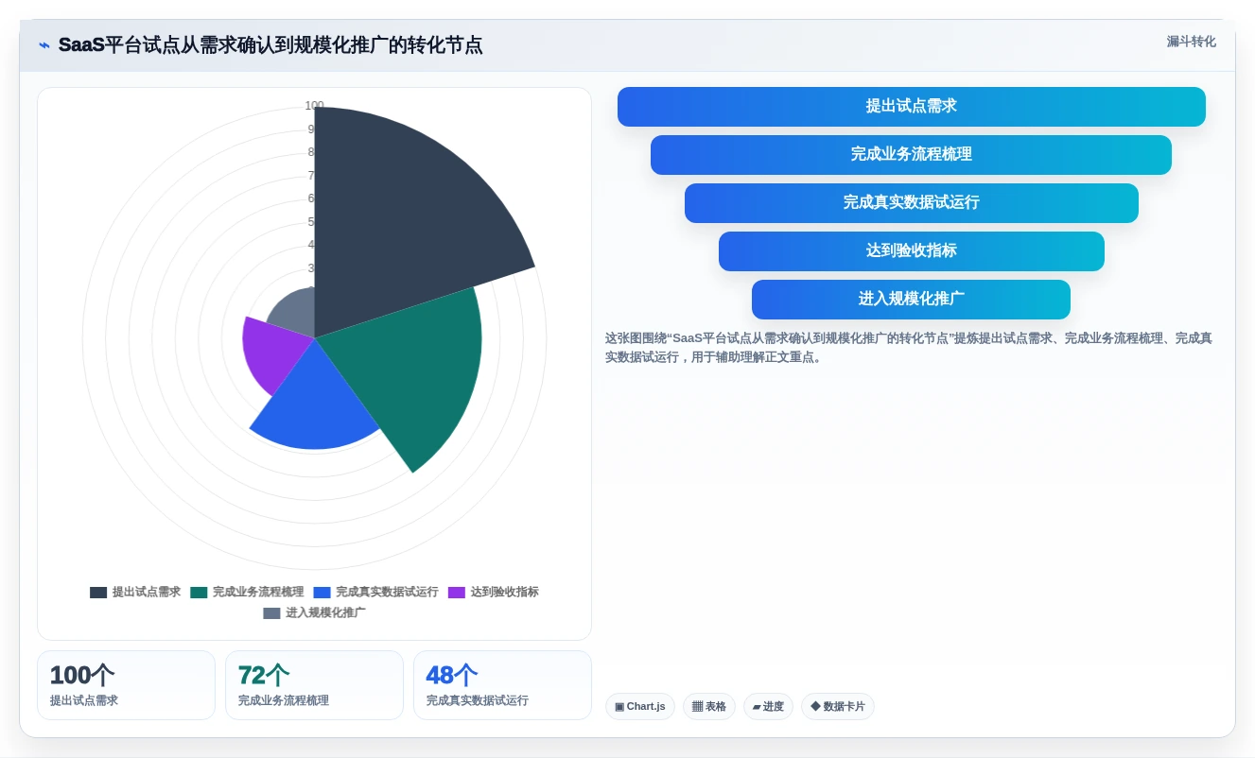Click the 数据卡片 tag chip

[838, 707]
